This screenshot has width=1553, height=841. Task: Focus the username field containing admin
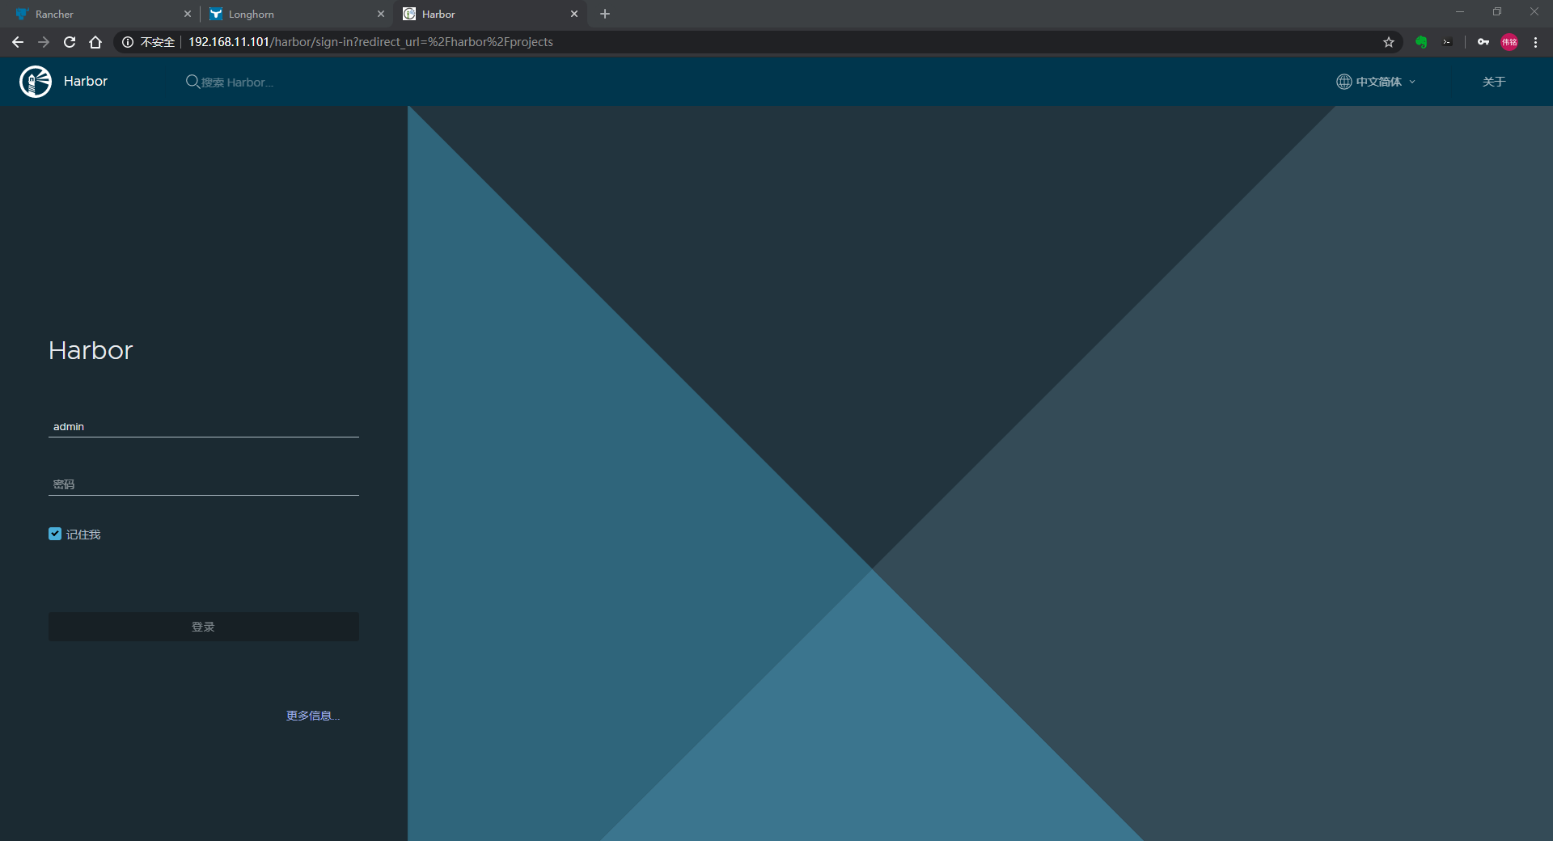click(204, 426)
